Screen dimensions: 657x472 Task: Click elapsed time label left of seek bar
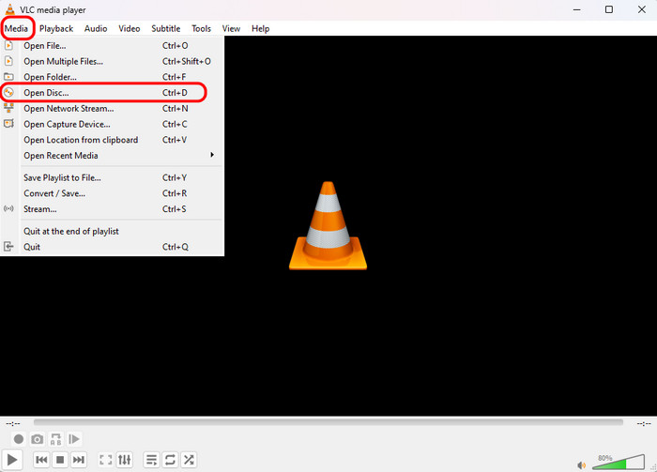tap(13, 423)
